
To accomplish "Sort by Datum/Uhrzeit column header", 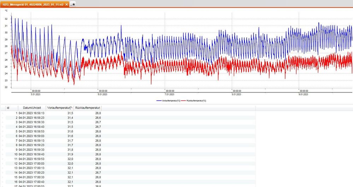I will coord(32,108).
